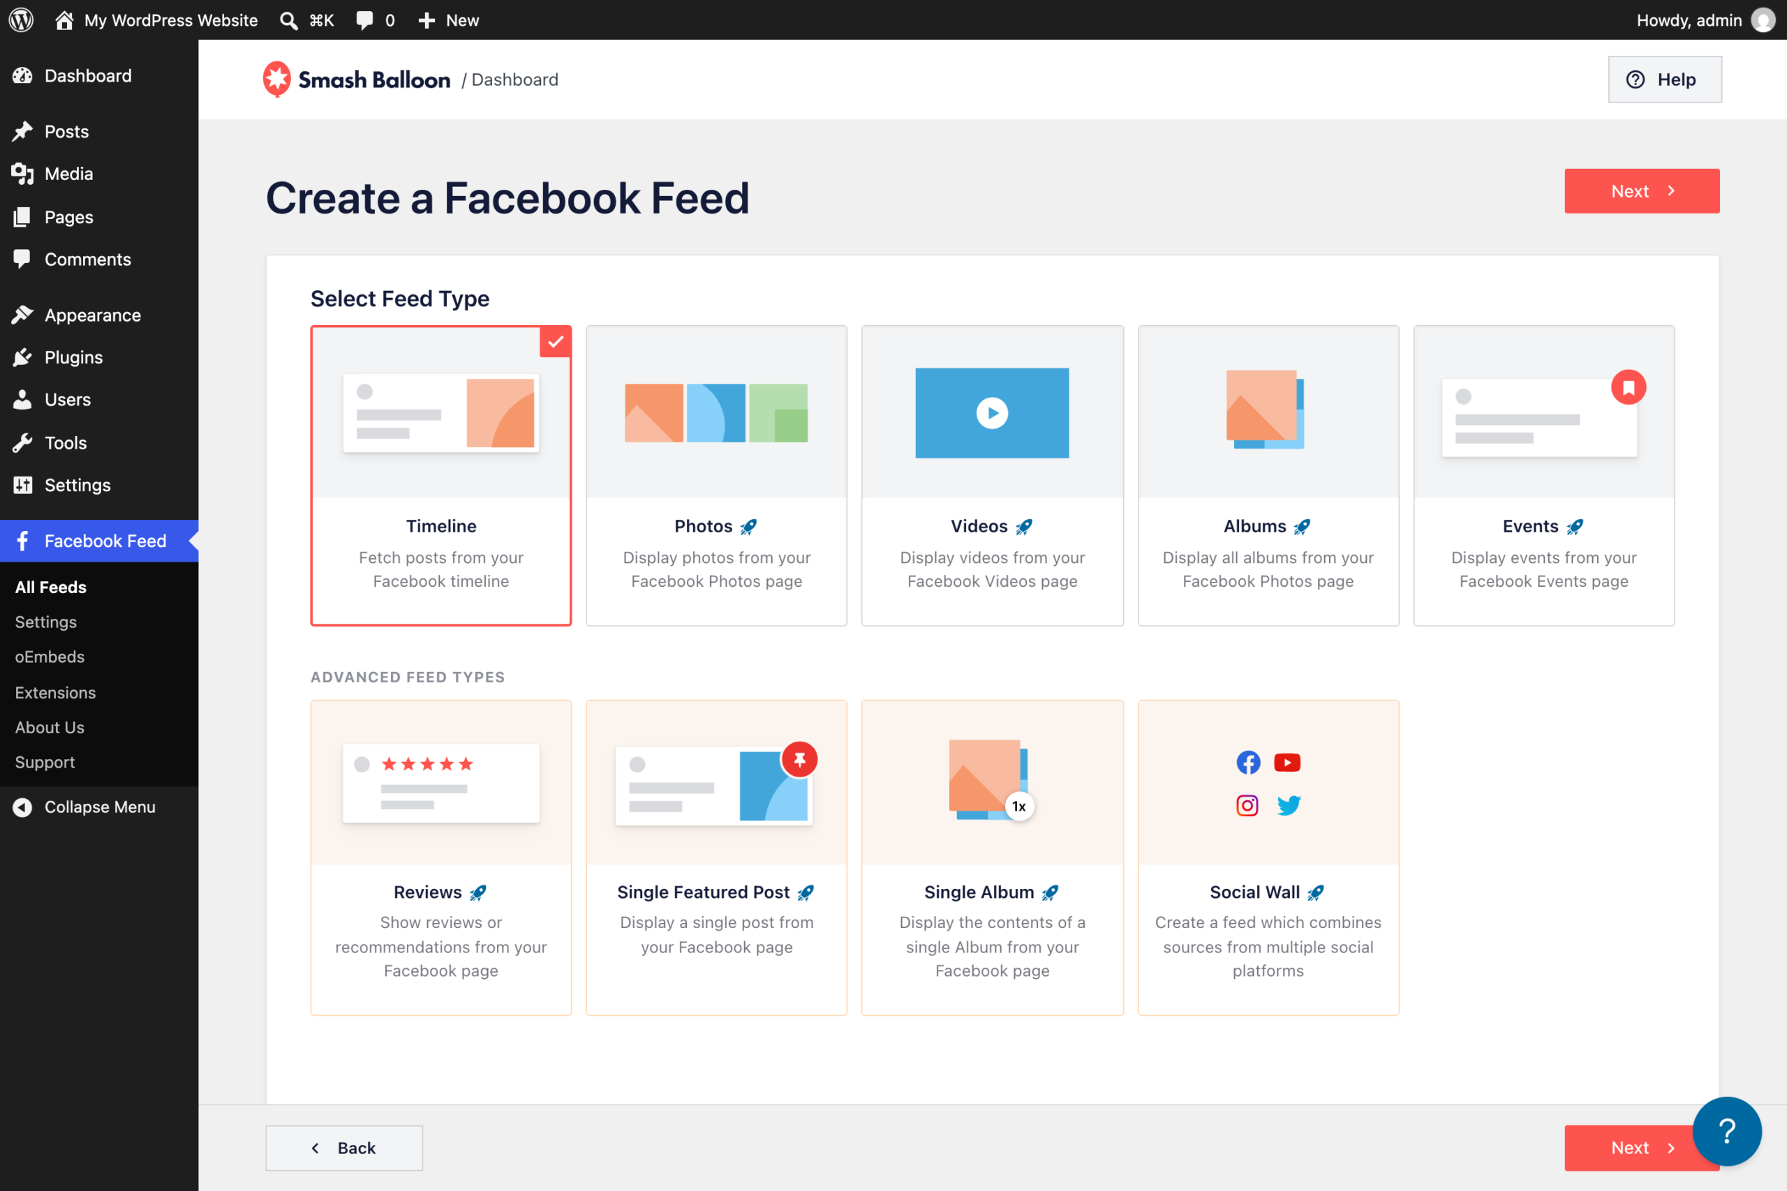Select the Albums feed type card
Screen dimensions: 1787x1191
[x=1268, y=475]
